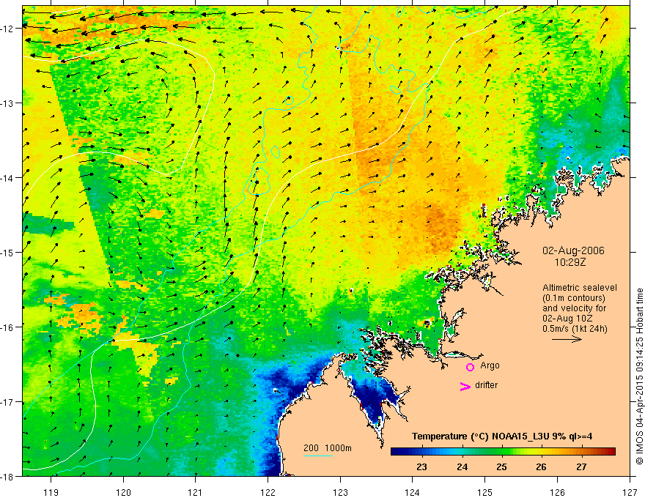Click the longitude axis label '119'

[x=51, y=492]
